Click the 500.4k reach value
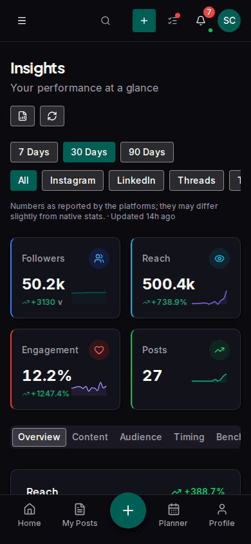 pos(169,284)
